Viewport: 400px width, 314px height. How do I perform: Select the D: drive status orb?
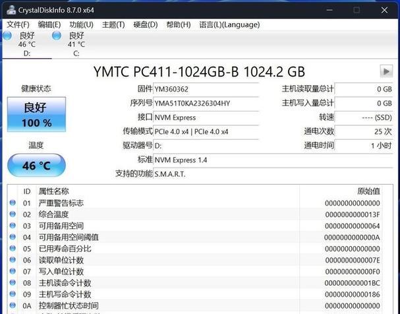tap(7, 36)
